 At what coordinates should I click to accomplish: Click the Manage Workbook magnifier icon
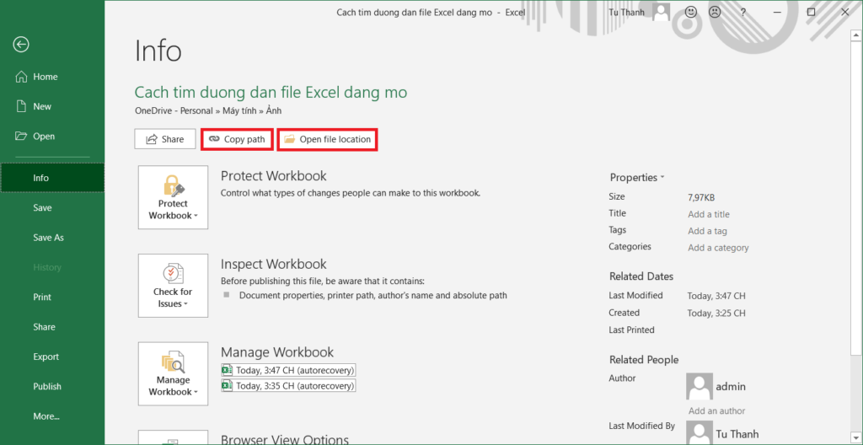tap(173, 362)
